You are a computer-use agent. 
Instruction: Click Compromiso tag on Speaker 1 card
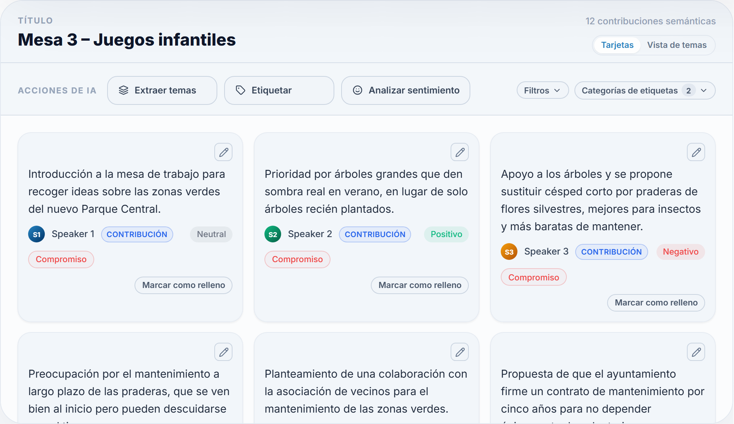[x=61, y=259]
